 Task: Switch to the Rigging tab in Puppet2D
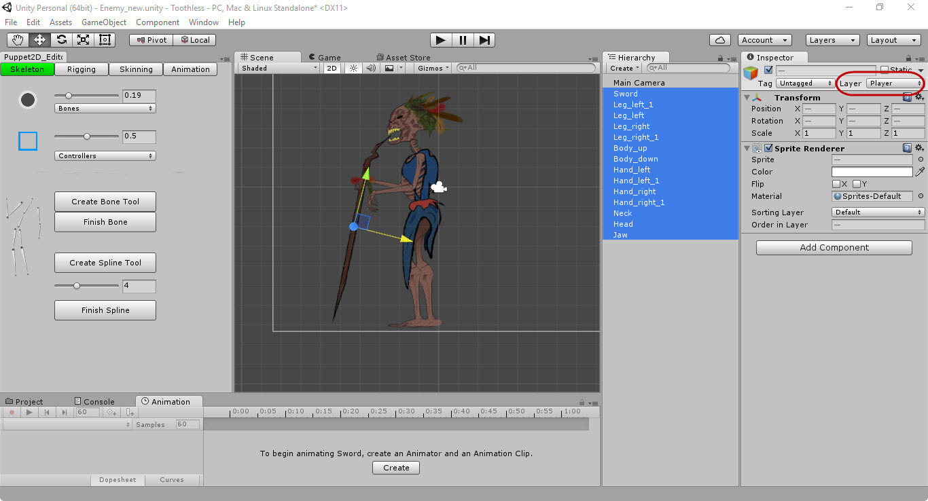click(82, 69)
